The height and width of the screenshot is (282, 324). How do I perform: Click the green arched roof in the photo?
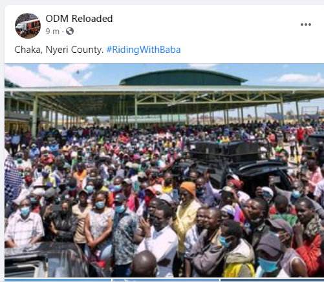[x=183, y=77]
